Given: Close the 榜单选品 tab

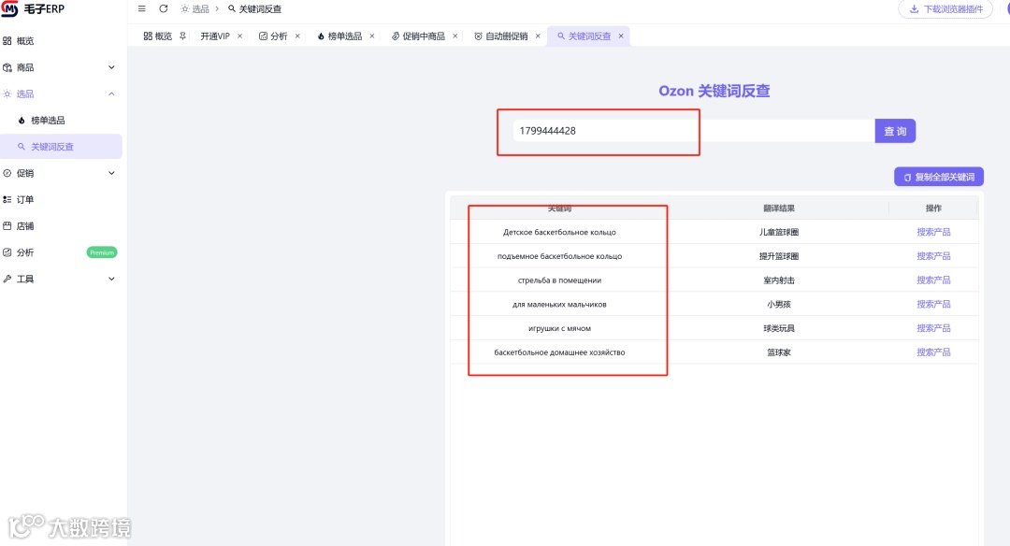Looking at the screenshot, I should point(371,36).
